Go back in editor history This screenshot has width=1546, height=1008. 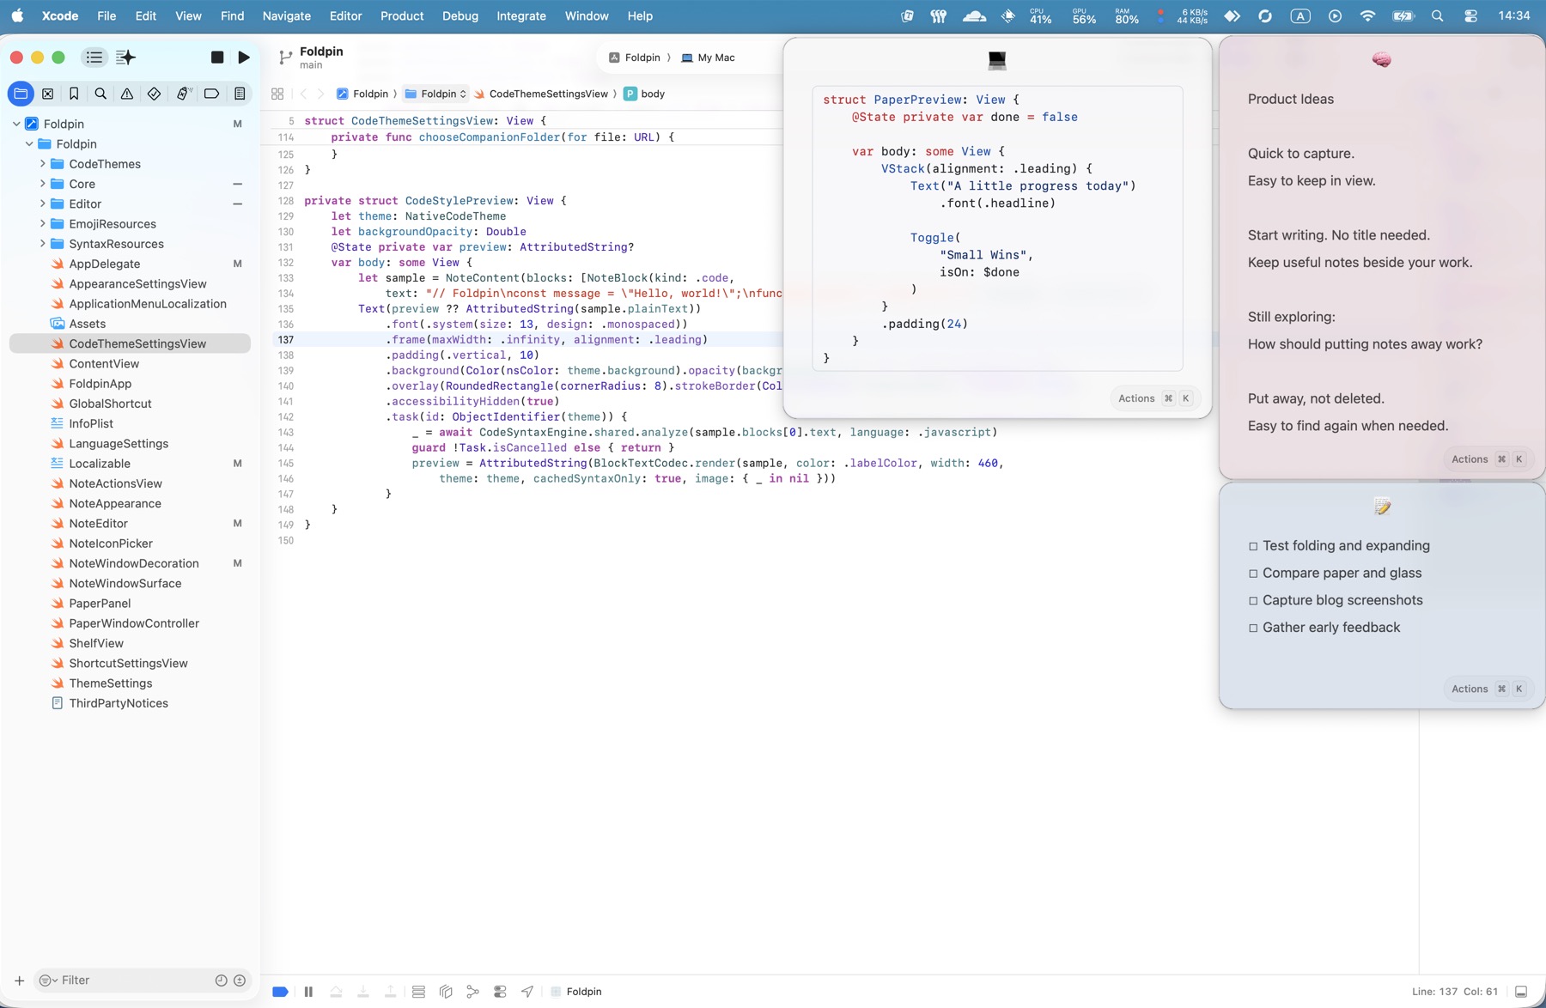click(303, 94)
